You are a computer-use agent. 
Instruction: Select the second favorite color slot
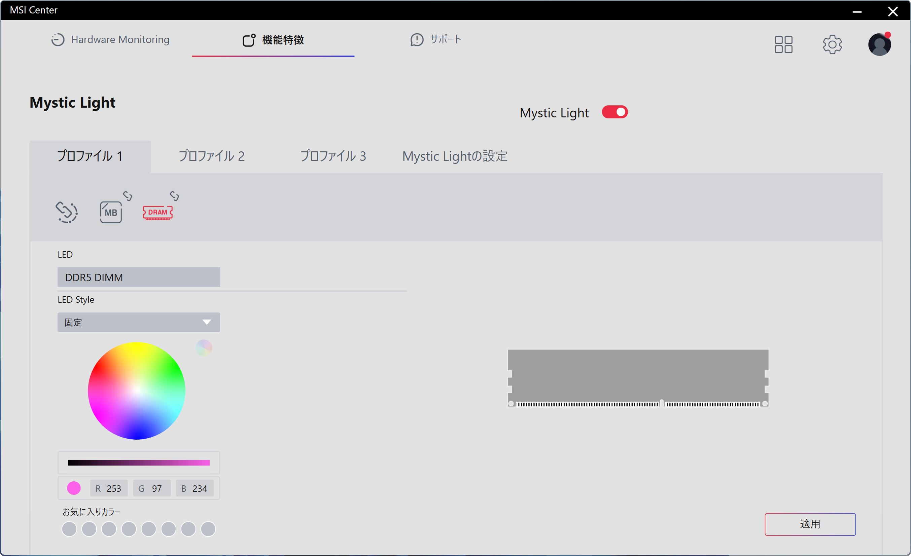89,529
